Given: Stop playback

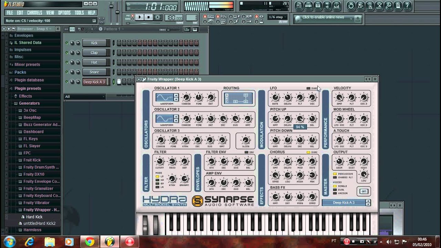Looking at the screenshot, I should [148, 17].
